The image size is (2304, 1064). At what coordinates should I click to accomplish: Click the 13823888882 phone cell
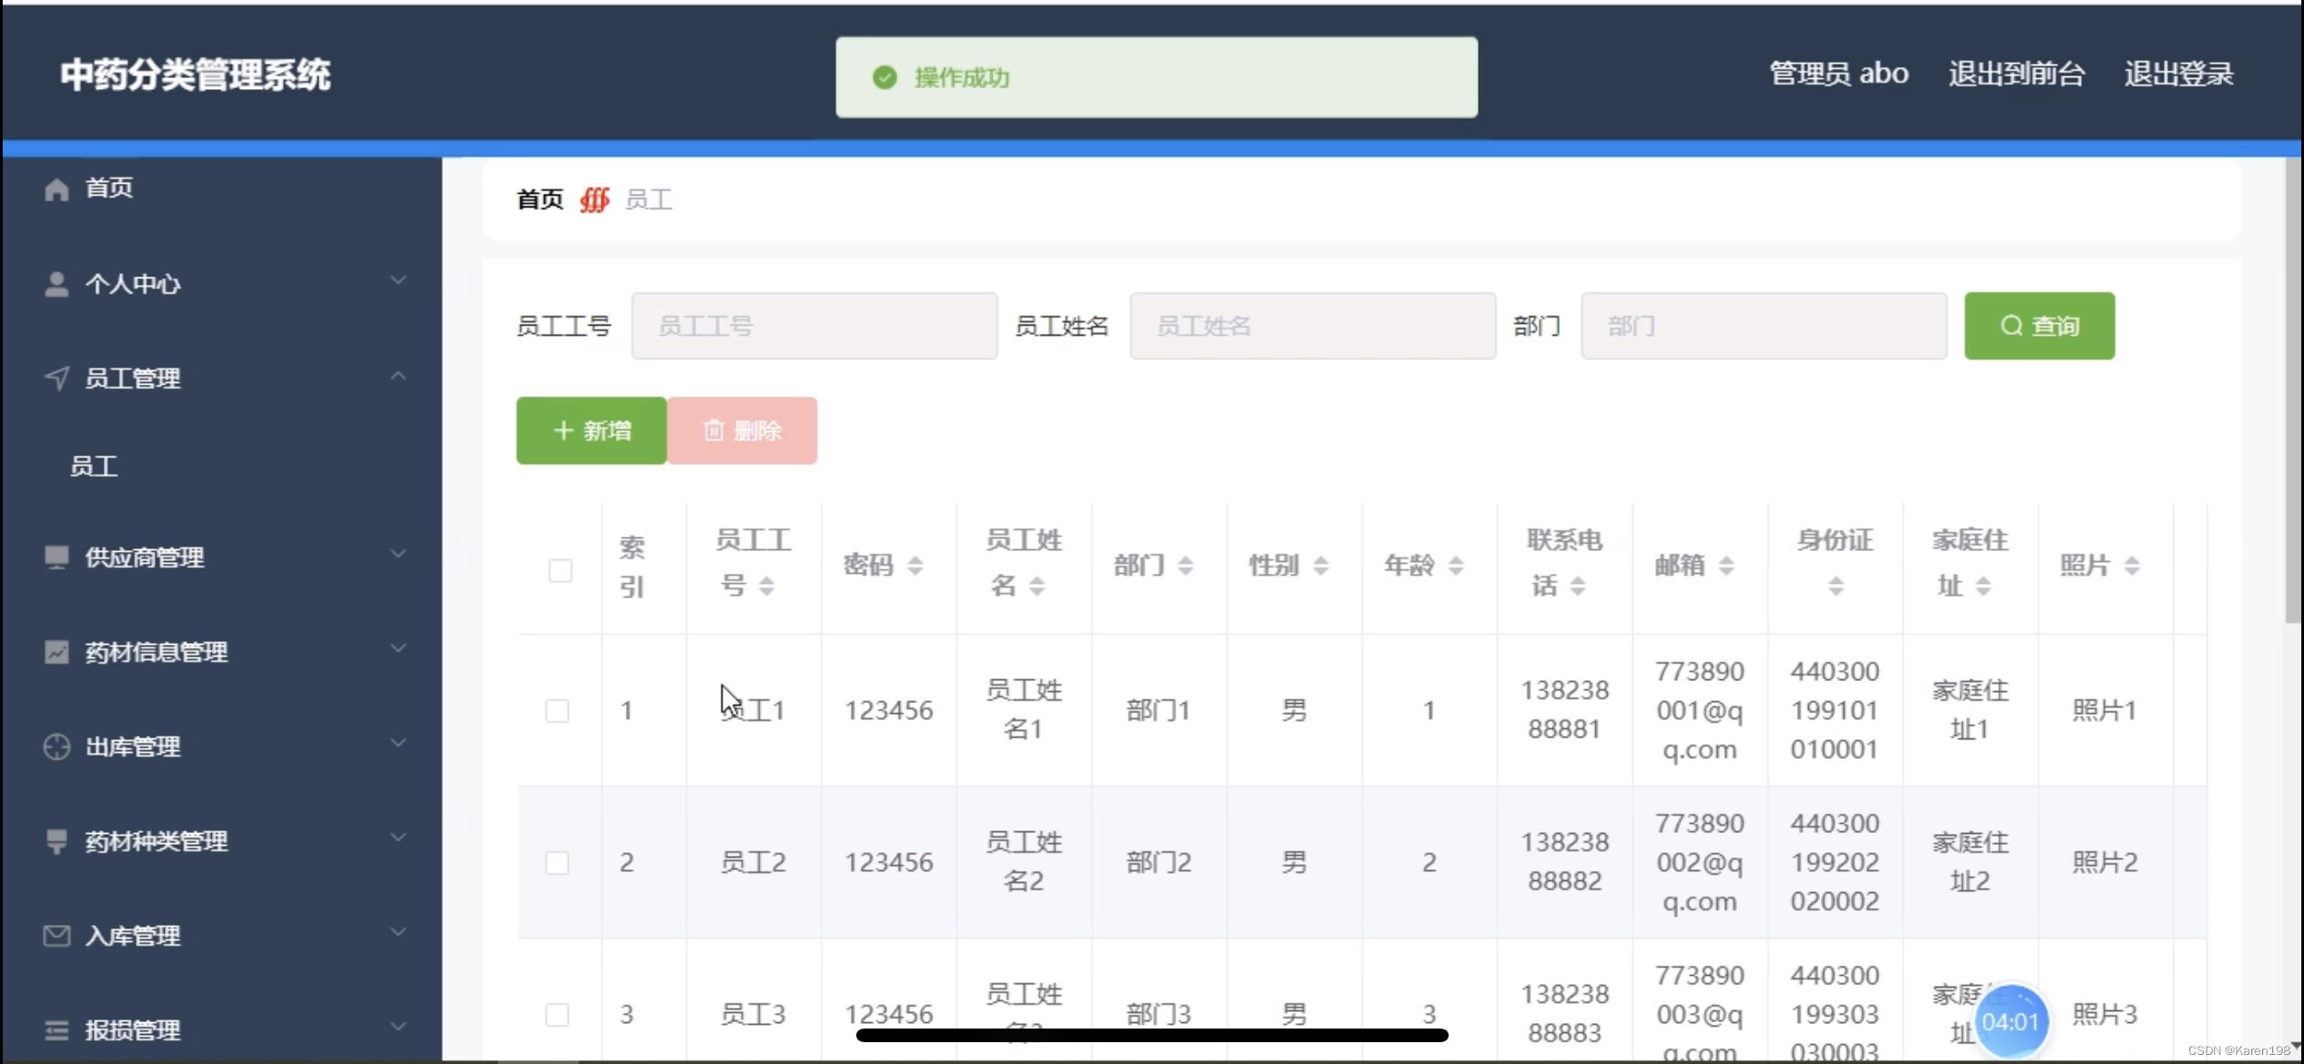1564,862
